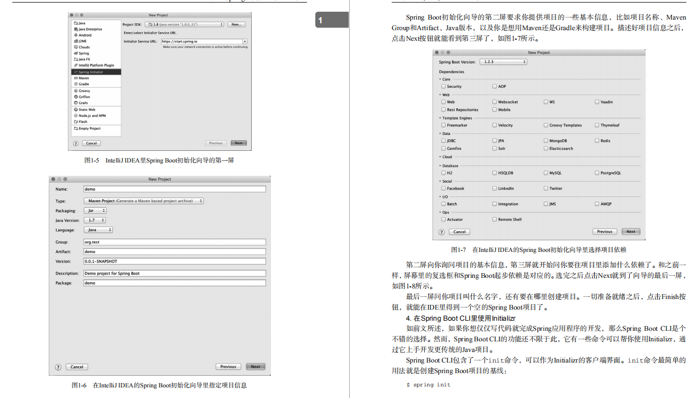
Task: Open the Language Java dropdown
Action: click(98, 230)
